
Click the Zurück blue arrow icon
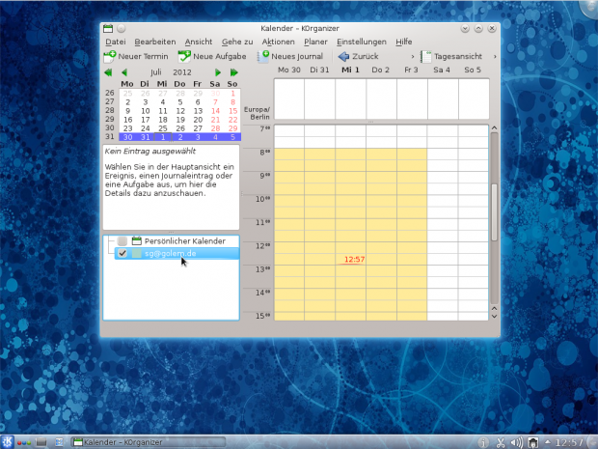point(343,57)
